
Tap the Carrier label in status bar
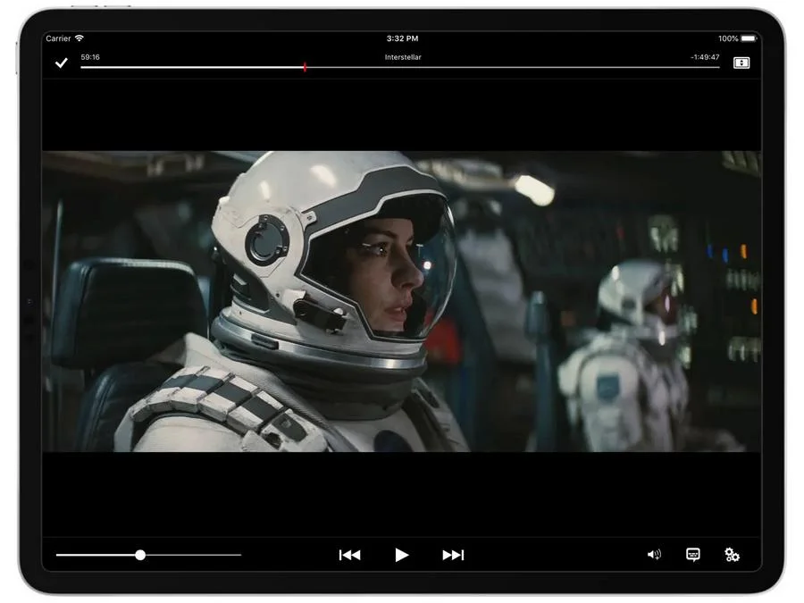(58, 38)
